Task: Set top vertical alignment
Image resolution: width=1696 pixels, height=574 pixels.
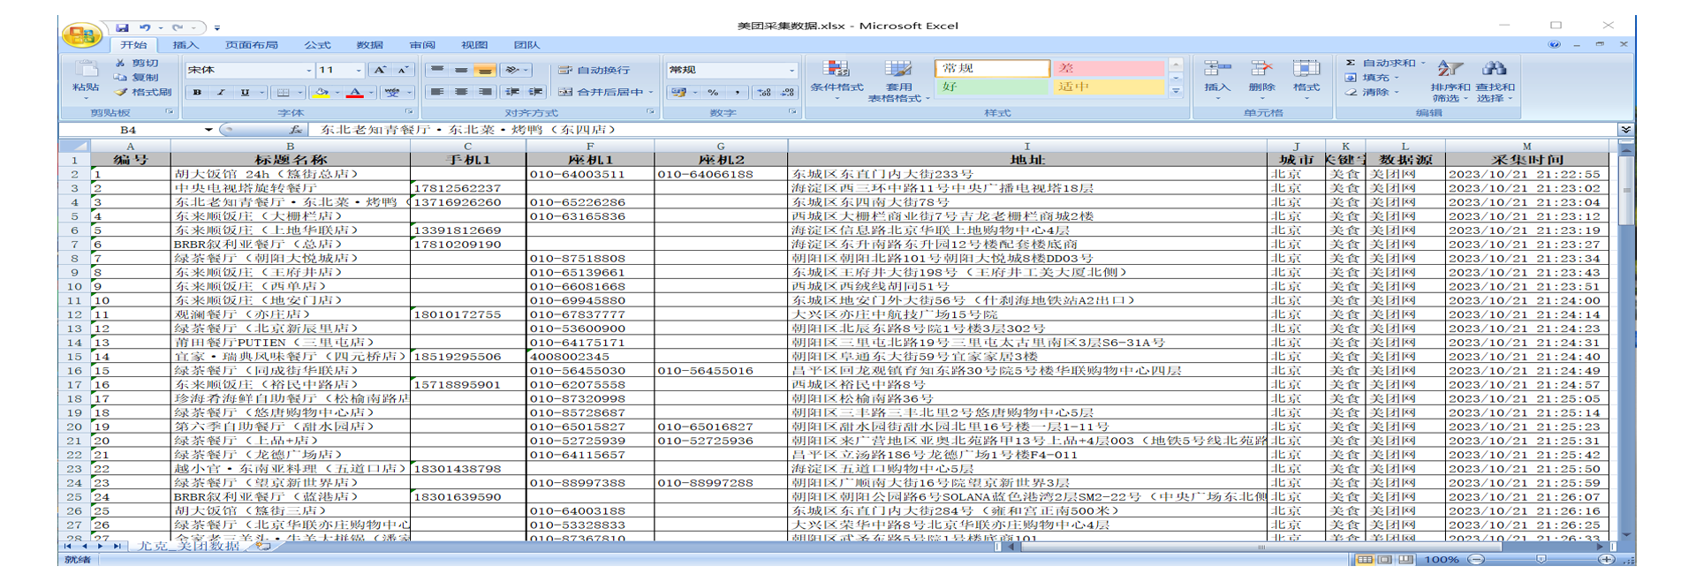Action: [x=436, y=70]
